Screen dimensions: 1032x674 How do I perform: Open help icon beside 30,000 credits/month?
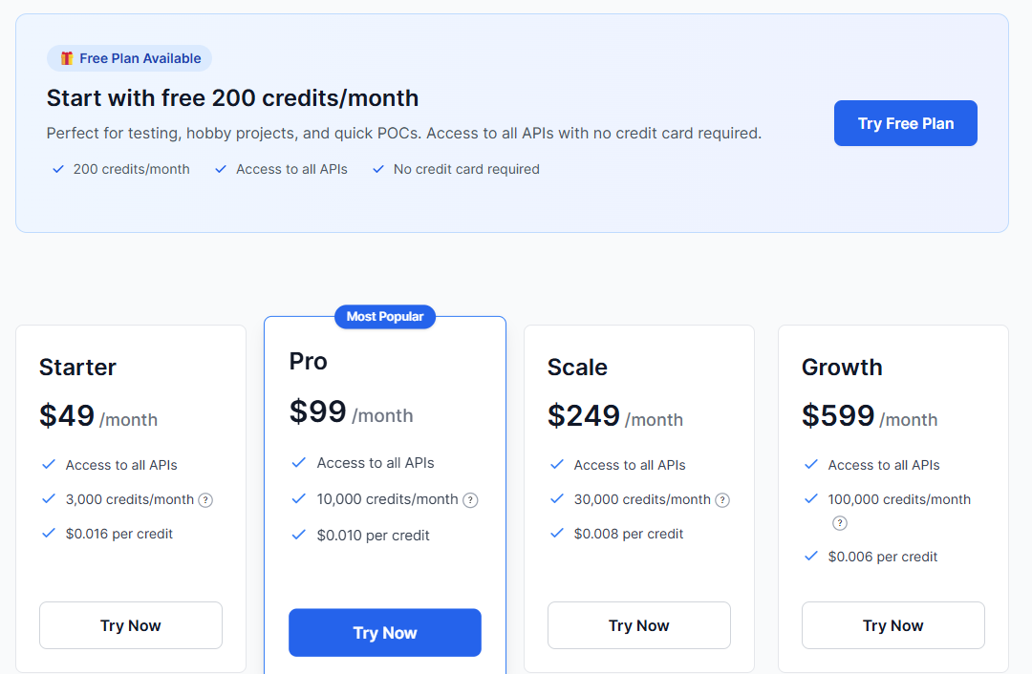[722, 500]
